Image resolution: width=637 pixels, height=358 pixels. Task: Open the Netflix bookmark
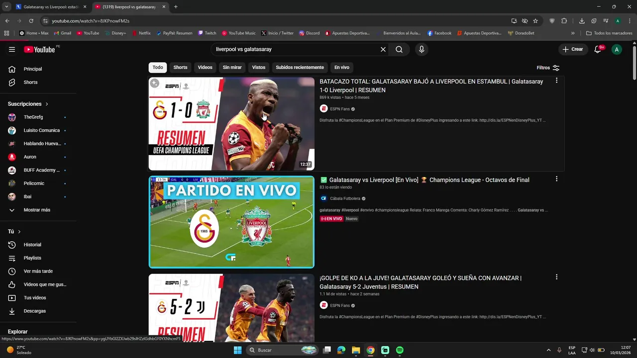click(x=141, y=33)
